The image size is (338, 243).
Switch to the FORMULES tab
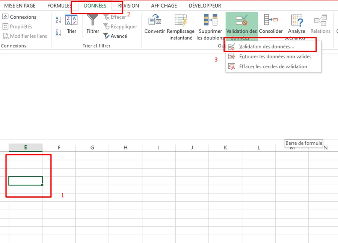pyautogui.click(x=59, y=6)
